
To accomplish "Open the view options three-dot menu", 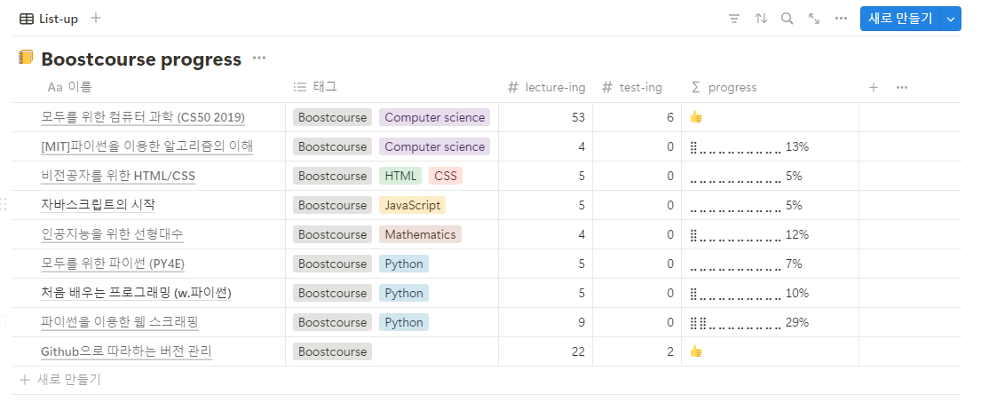I will (x=841, y=19).
